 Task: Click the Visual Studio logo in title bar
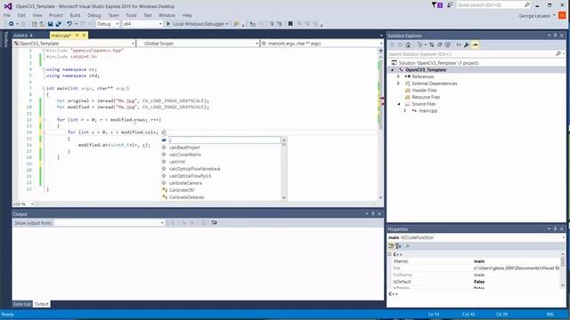(x=8, y=6)
